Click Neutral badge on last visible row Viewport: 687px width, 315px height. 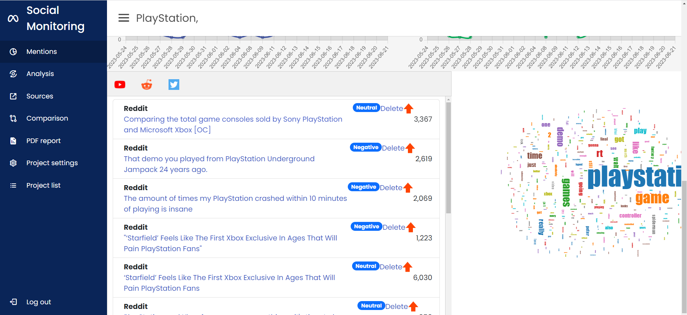371,306
